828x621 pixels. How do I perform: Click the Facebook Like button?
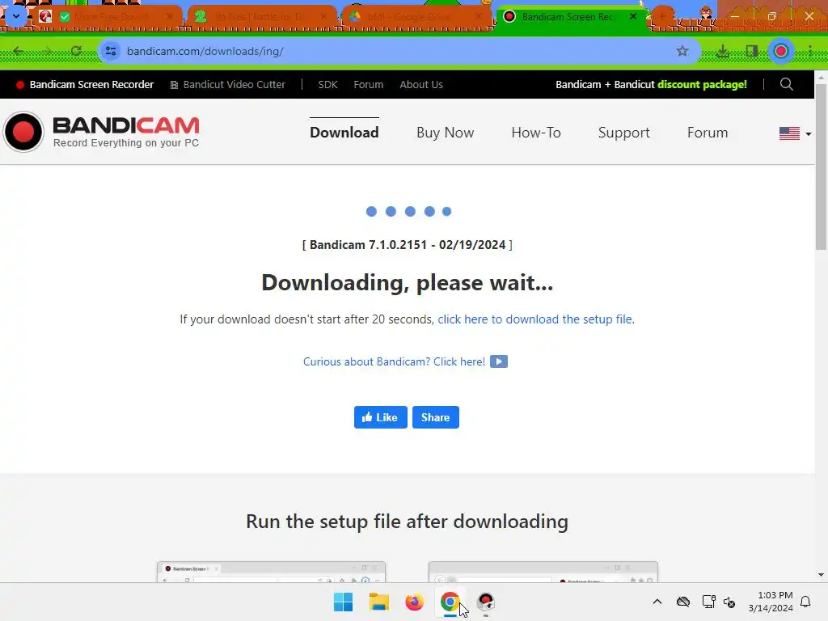coord(381,417)
